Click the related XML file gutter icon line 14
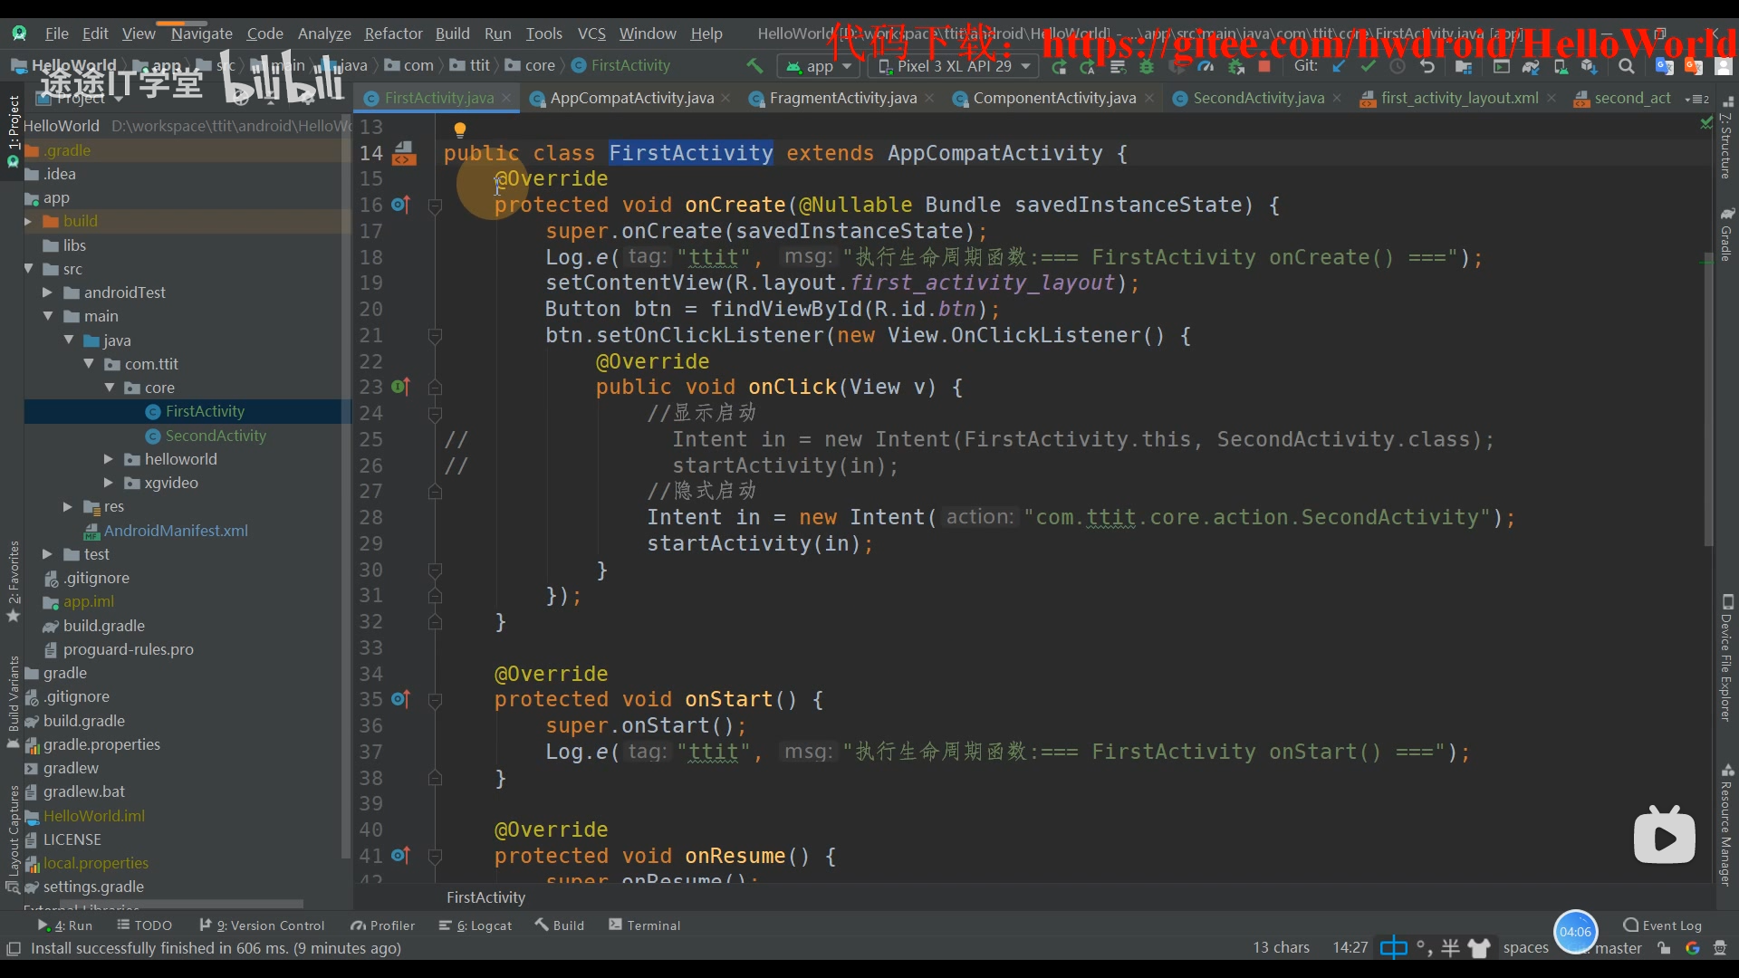Screen dimensions: 1739x978 pos(404,153)
